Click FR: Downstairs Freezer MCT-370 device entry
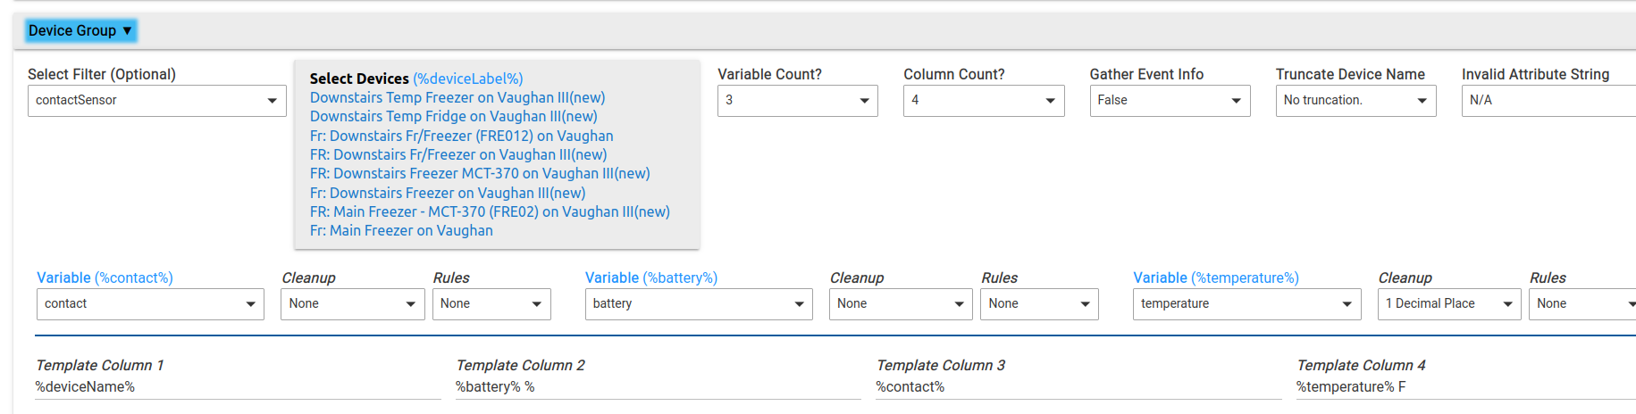The height and width of the screenshot is (414, 1636). pyautogui.click(x=480, y=173)
